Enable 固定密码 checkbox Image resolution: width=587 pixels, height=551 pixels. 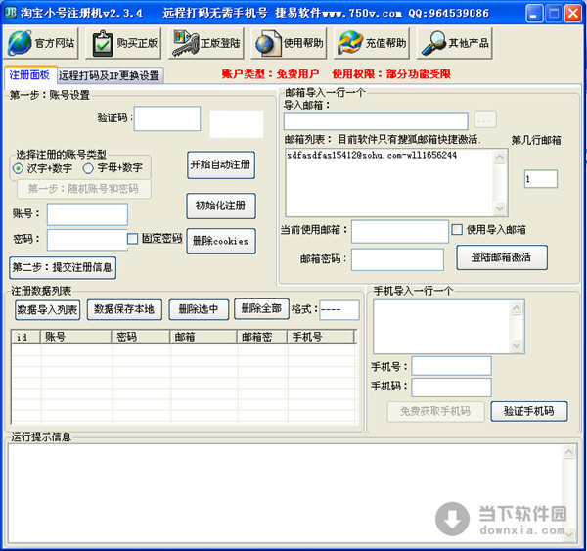pyautogui.click(x=132, y=239)
